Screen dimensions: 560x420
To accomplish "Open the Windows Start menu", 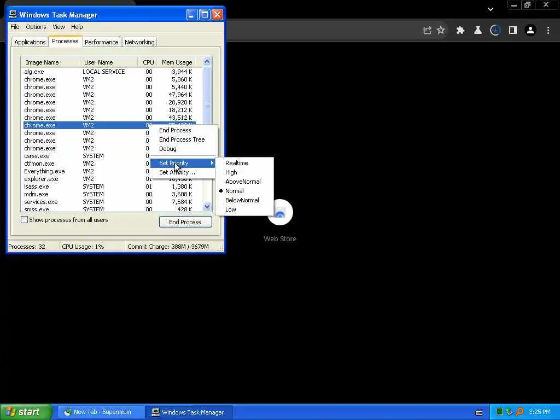I will pyautogui.click(x=26, y=412).
